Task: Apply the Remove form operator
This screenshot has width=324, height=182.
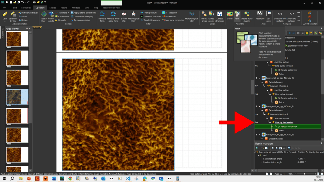Action: pos(102,17)
